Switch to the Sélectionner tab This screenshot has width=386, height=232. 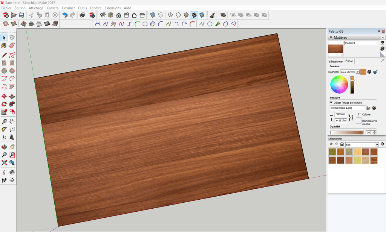(x=335, y=61)
